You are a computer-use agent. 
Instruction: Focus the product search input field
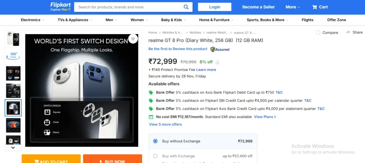click(x=128, y=7)
